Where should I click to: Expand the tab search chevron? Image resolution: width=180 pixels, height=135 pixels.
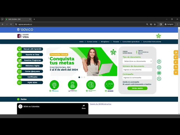tap(2, 19)
